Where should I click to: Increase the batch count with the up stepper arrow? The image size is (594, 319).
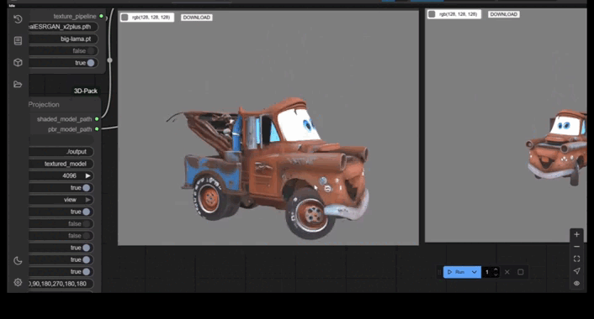pos(496,269)
